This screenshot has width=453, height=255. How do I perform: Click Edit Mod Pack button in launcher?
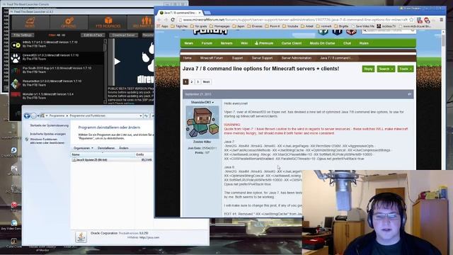pyautogui.click(x=93, y=35)
